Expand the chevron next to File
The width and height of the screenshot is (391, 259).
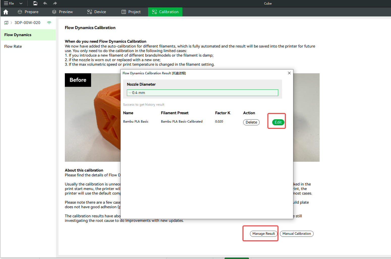click(x=21, y=3)
